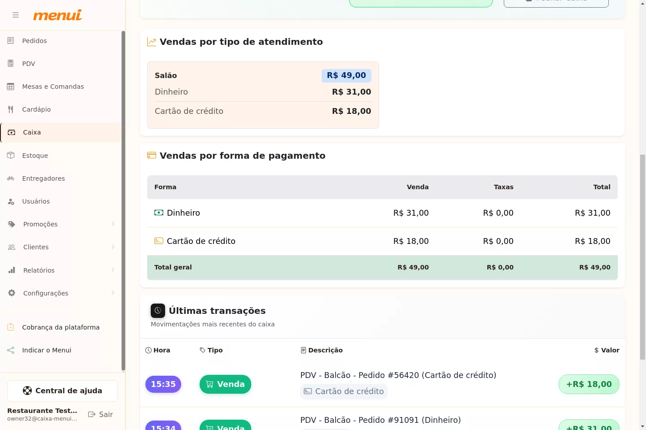Click the Clientes people icon
The height and width of the screenshot is (430, 646).
click(12, 247)
